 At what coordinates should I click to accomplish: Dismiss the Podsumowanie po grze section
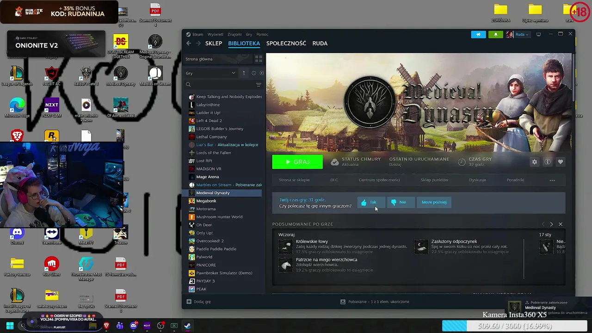pos(561,224)
